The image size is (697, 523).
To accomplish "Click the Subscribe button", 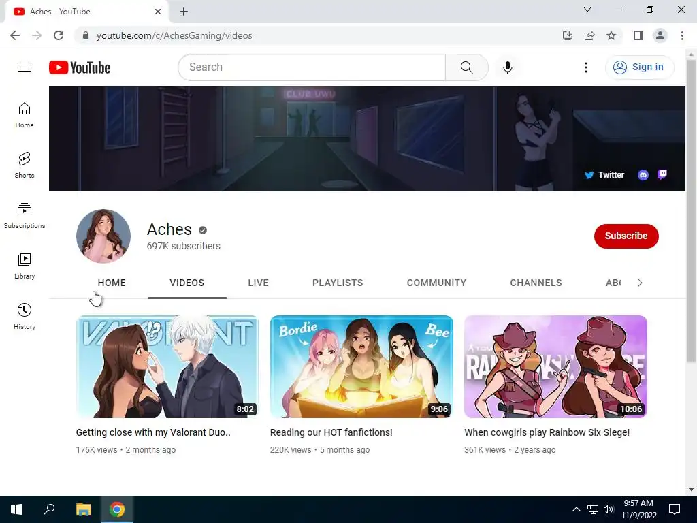I will [x=626, y=236].
